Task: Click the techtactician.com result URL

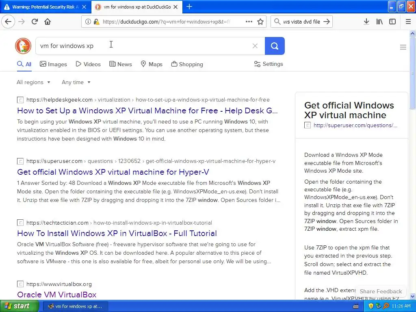Action: tap(119, 223)
